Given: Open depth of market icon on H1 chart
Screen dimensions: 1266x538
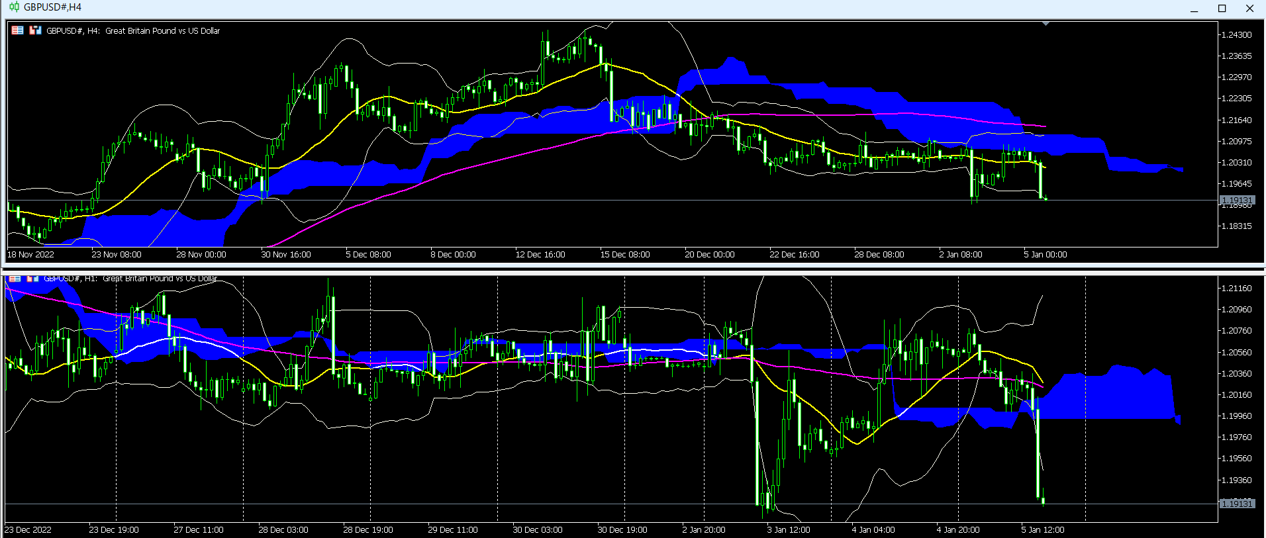Looking at the screenshot, I should click(x=32, y=279).
